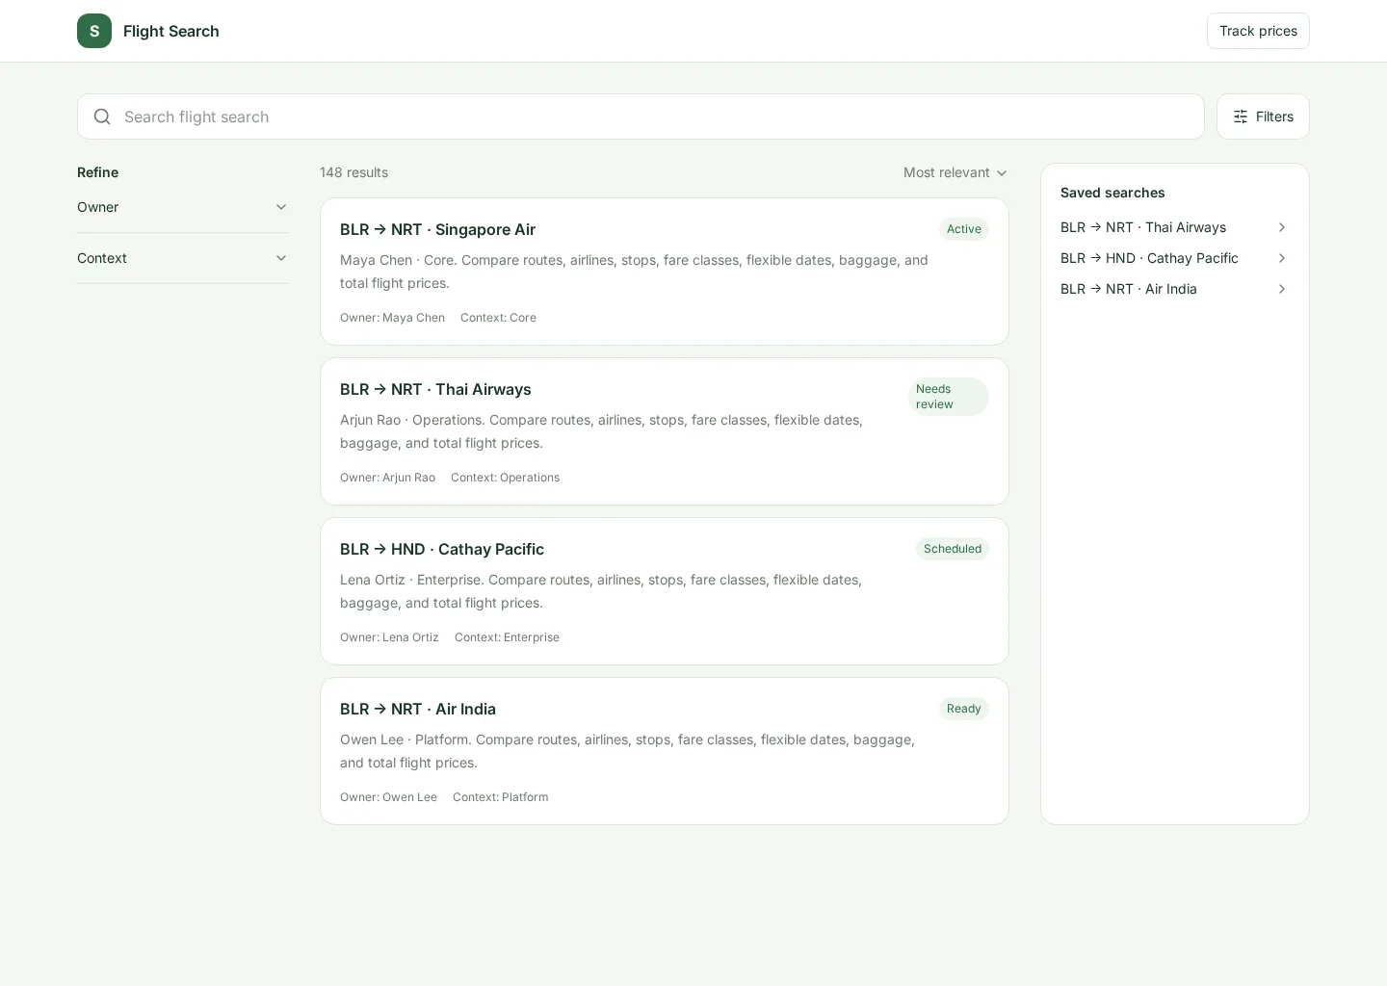Click 'Owner: Owen Lee' text
The image size is (1387, 986).
388,797
